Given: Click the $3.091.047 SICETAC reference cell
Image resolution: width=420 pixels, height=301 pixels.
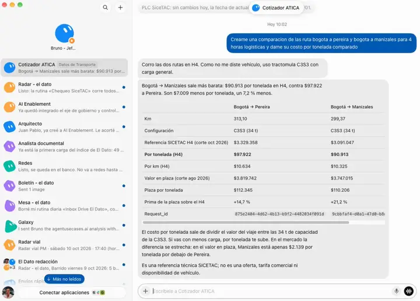Looking at the screenshot, I should tap(342, 143).
